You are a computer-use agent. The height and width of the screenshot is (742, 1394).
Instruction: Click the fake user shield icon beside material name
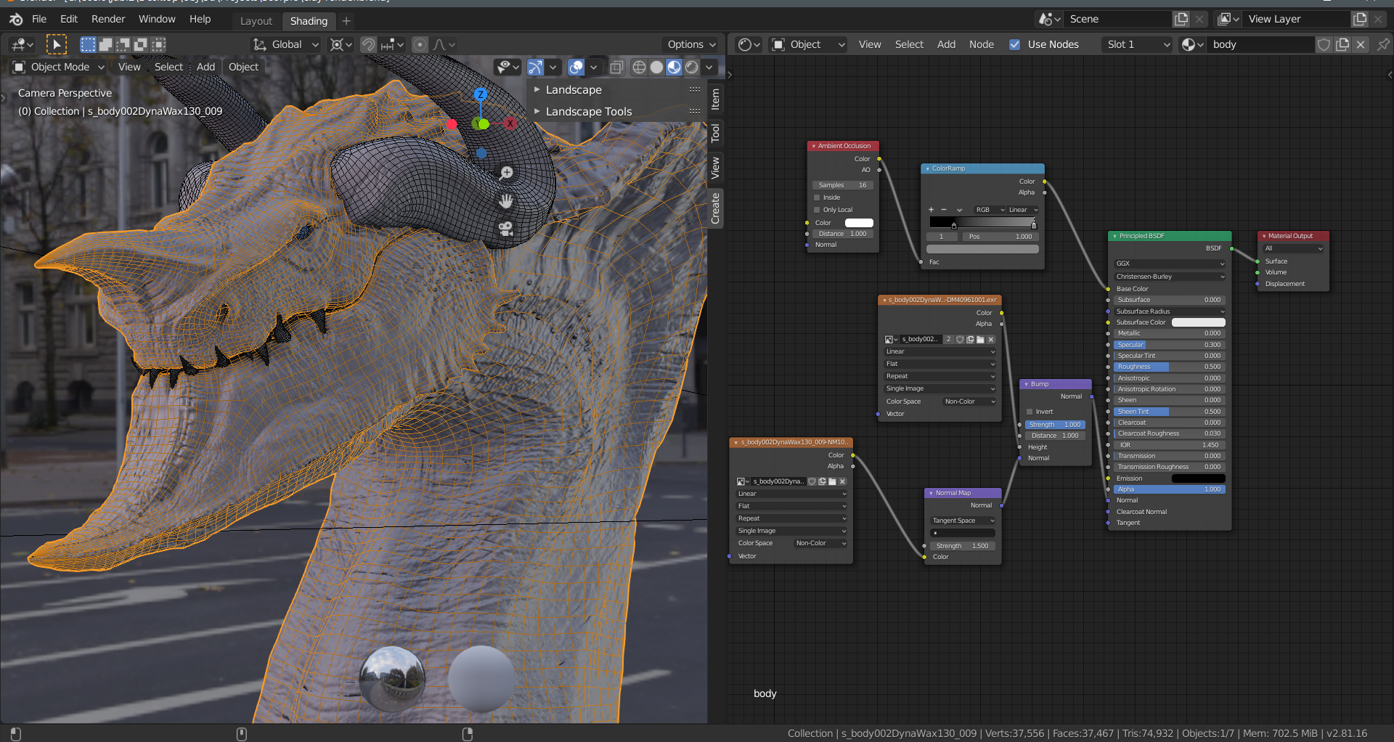1324,44
